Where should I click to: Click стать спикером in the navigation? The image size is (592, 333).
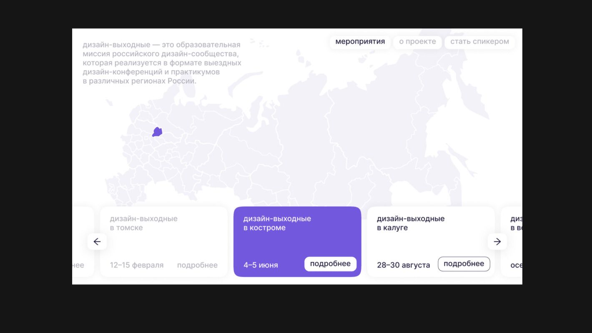(x=479, y=42)
